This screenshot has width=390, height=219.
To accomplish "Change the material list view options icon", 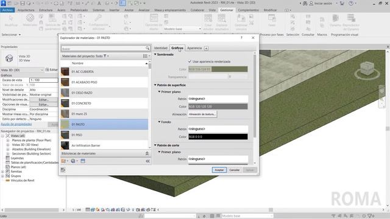I will (x=146, y=56).
